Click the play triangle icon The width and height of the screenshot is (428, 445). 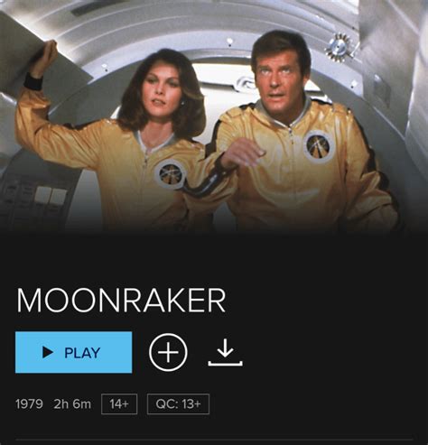(48, 352)
